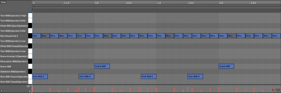The width and height of the screenshot is (281, 93).
Task: Select the Snare-808 note at beat 1.2
Action: pyautogui.click(x=102, y=66)
